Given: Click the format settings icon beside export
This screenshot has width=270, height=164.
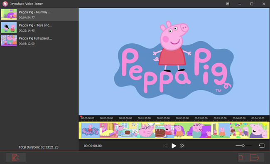Looking at the screenshot, I should [241, 157].
